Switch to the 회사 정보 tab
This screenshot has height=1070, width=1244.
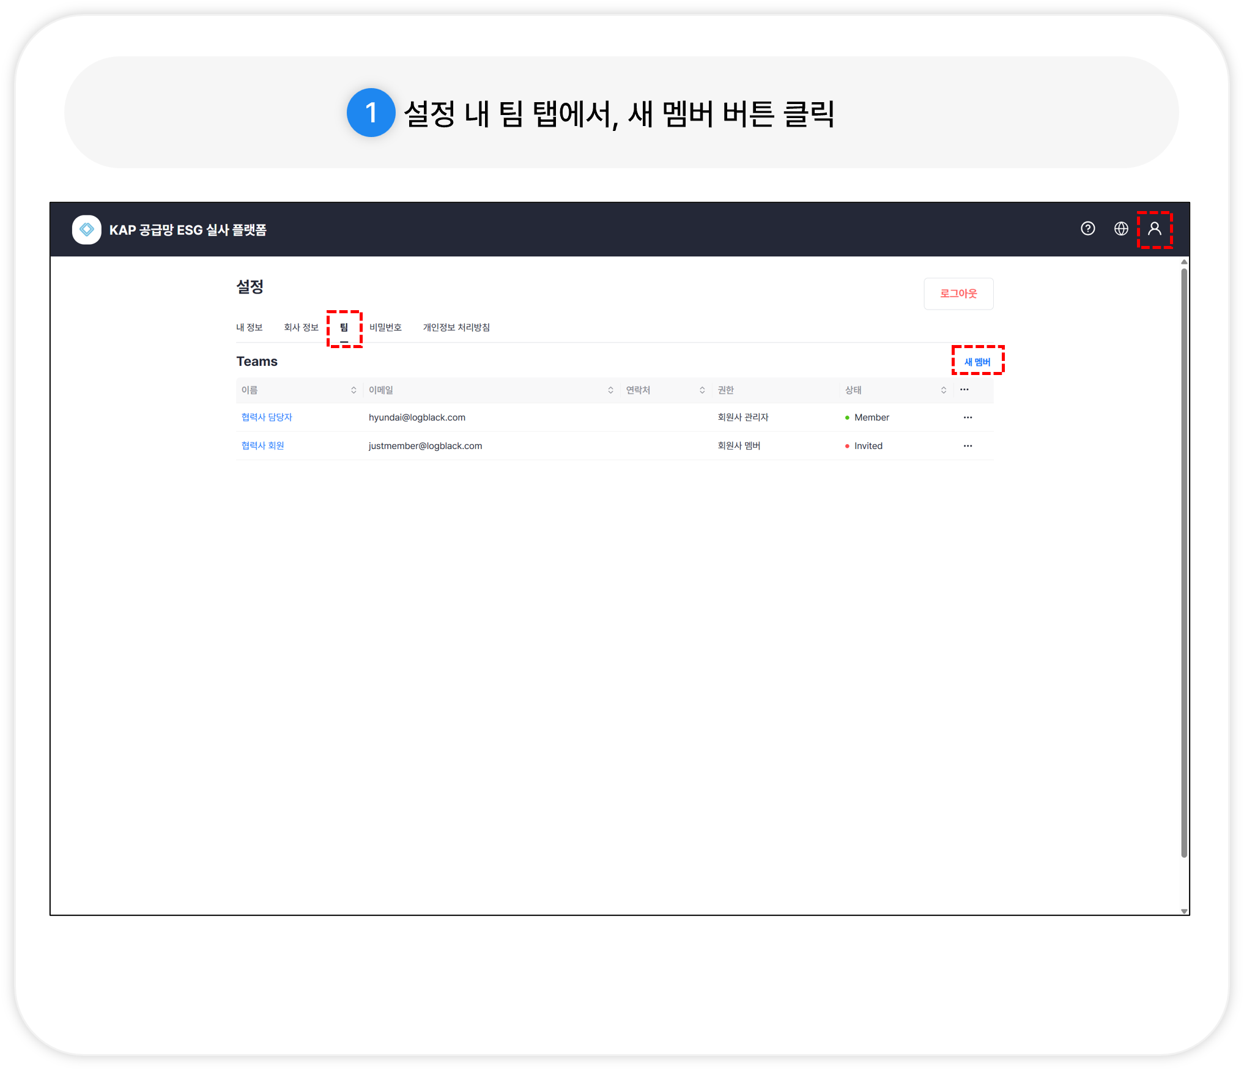click(x=301, y=327)
